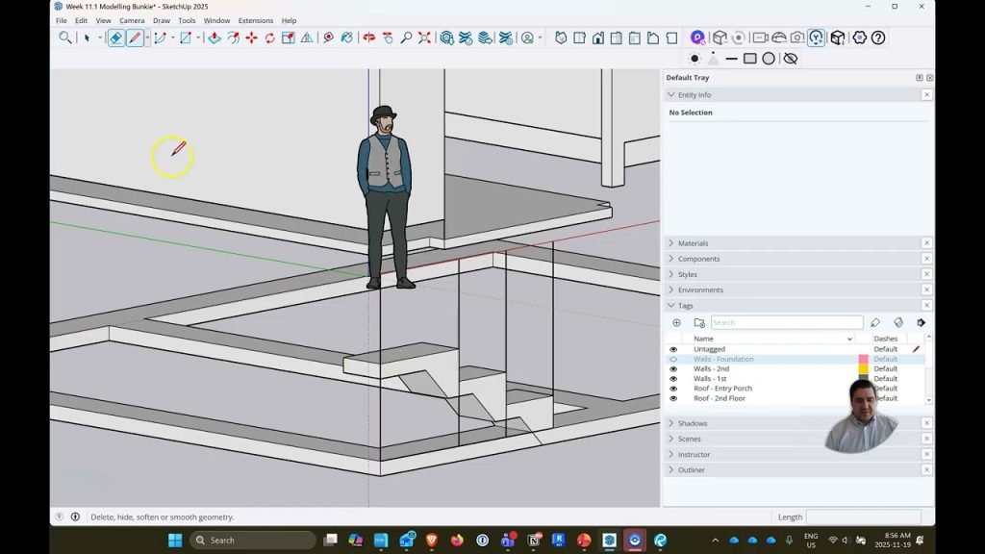
Task: Open the Help question mark icon
Action: point(877,38)
